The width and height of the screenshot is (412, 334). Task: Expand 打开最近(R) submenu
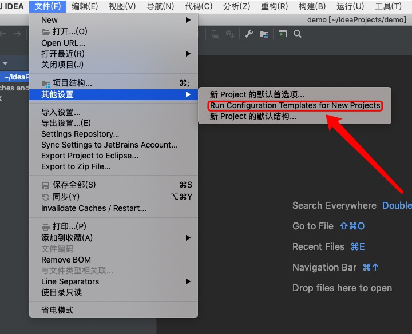pyautogui.click(x=113, y=54)
